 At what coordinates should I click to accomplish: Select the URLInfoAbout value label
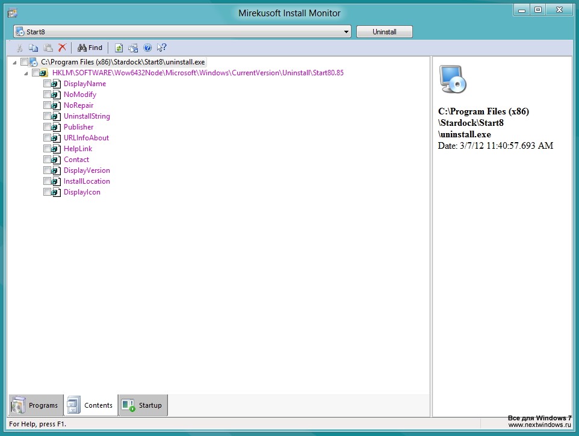[x=87, y=138]
